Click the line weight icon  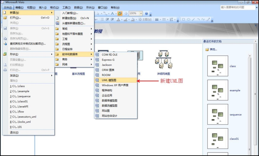(x=157, y=19)
